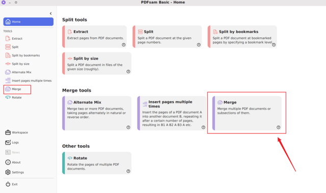Open the Rotate card title

coord(80,158)
